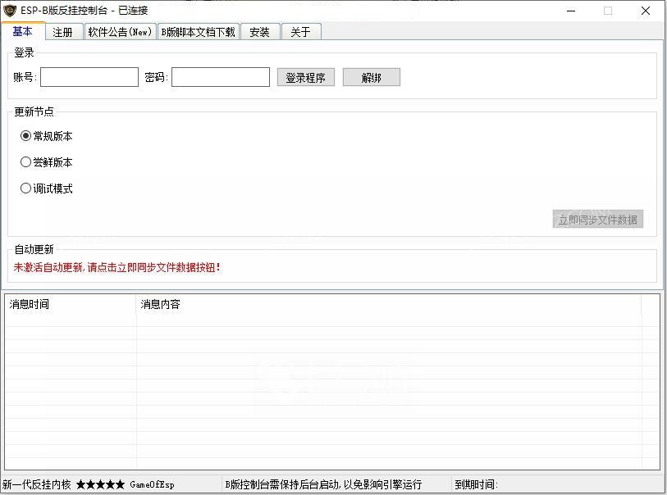The width and height of the screenshot is (667, 495).
Task: Select the 调试模式 radio option
Action: (x=47, y=188)
